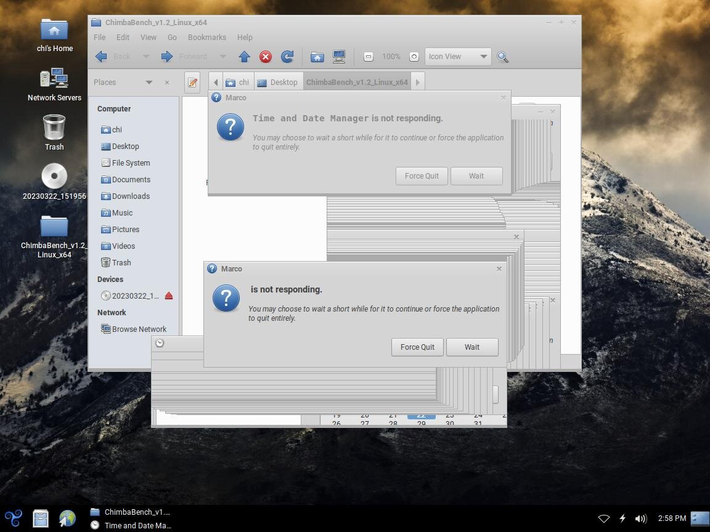Zoom out the icon view
The image size is (710, 532).
click(367, 56)
